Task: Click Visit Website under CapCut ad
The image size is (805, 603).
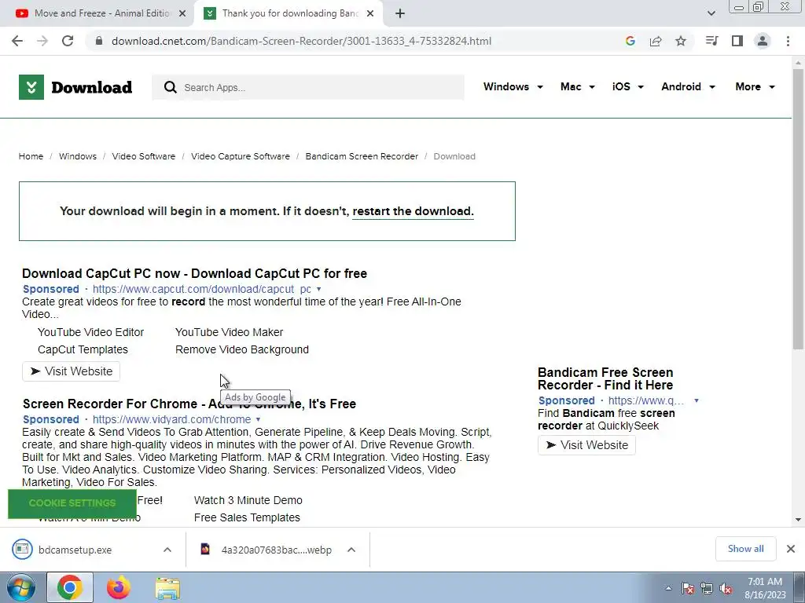Action: (x=71, y=371)
